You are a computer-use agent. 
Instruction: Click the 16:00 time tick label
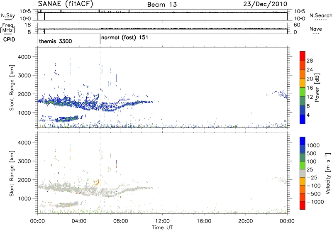click(204, 221)
